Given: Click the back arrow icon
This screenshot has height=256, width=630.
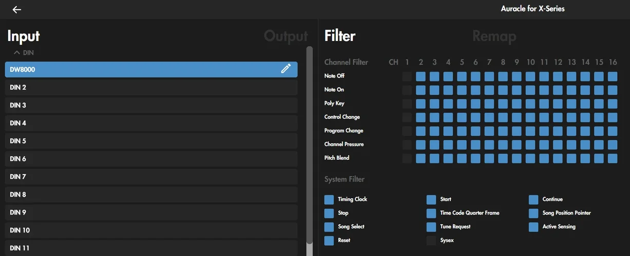Looking at the screenshot, I should tap(17, 10).
